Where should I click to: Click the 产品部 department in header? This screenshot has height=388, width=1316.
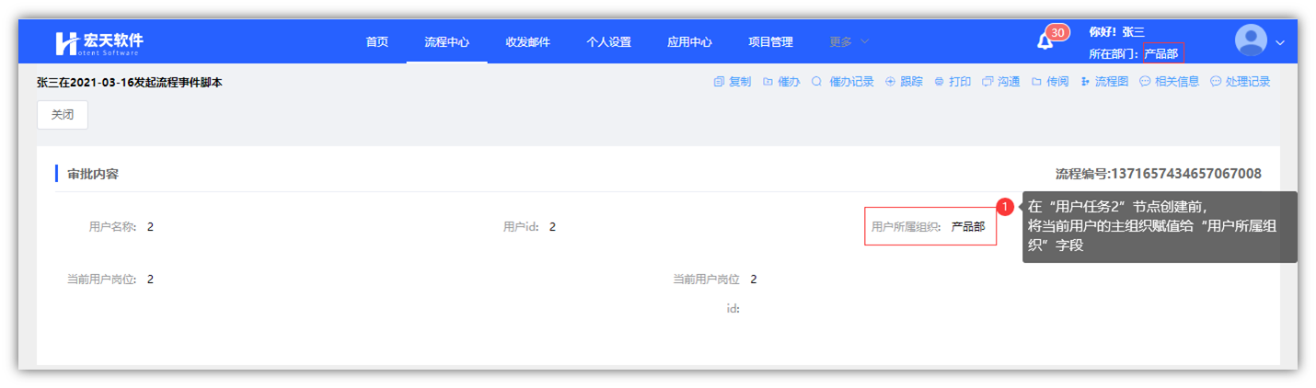point(1161,54)
